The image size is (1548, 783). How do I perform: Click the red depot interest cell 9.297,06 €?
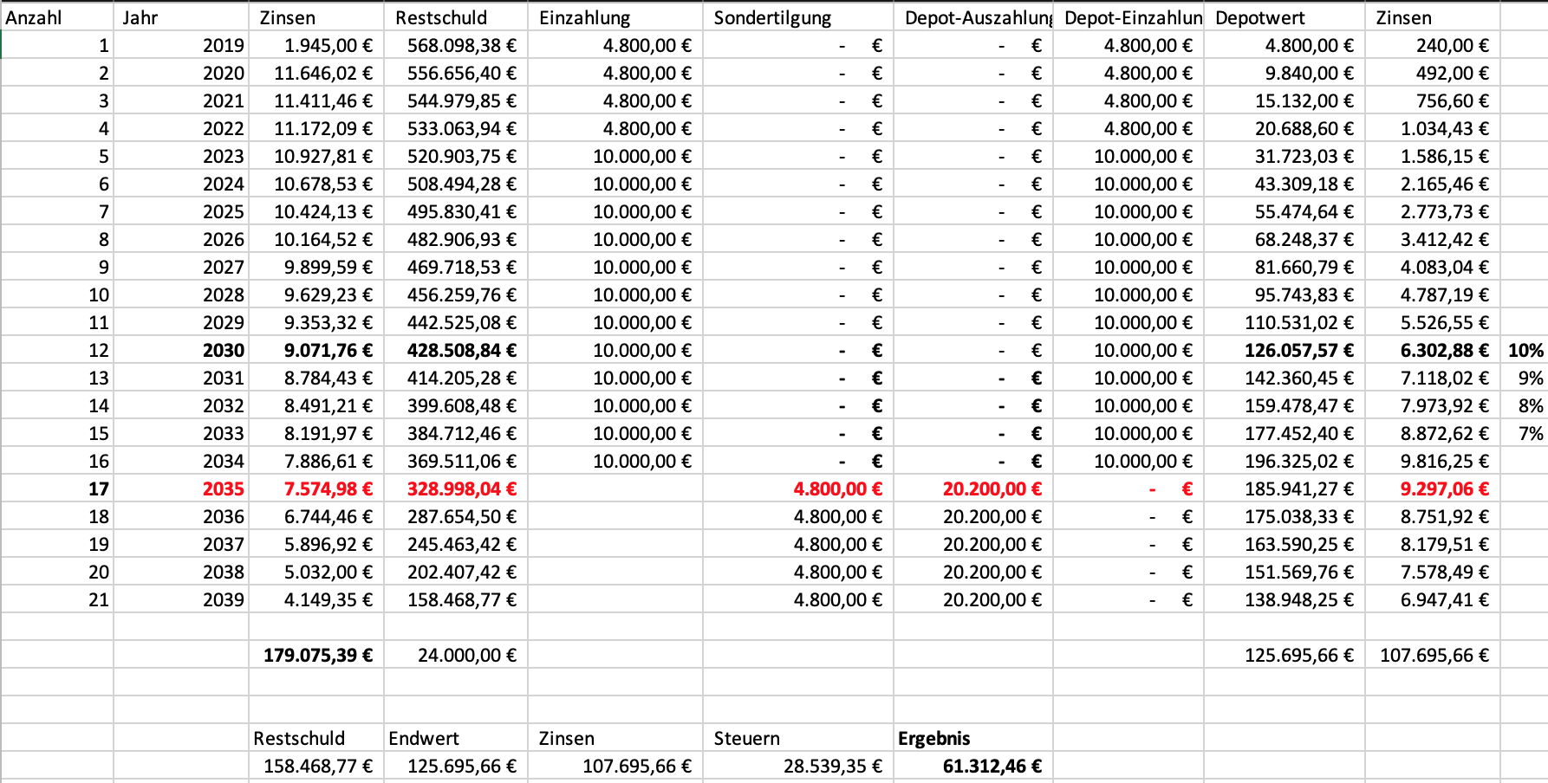coord(1433,489)
